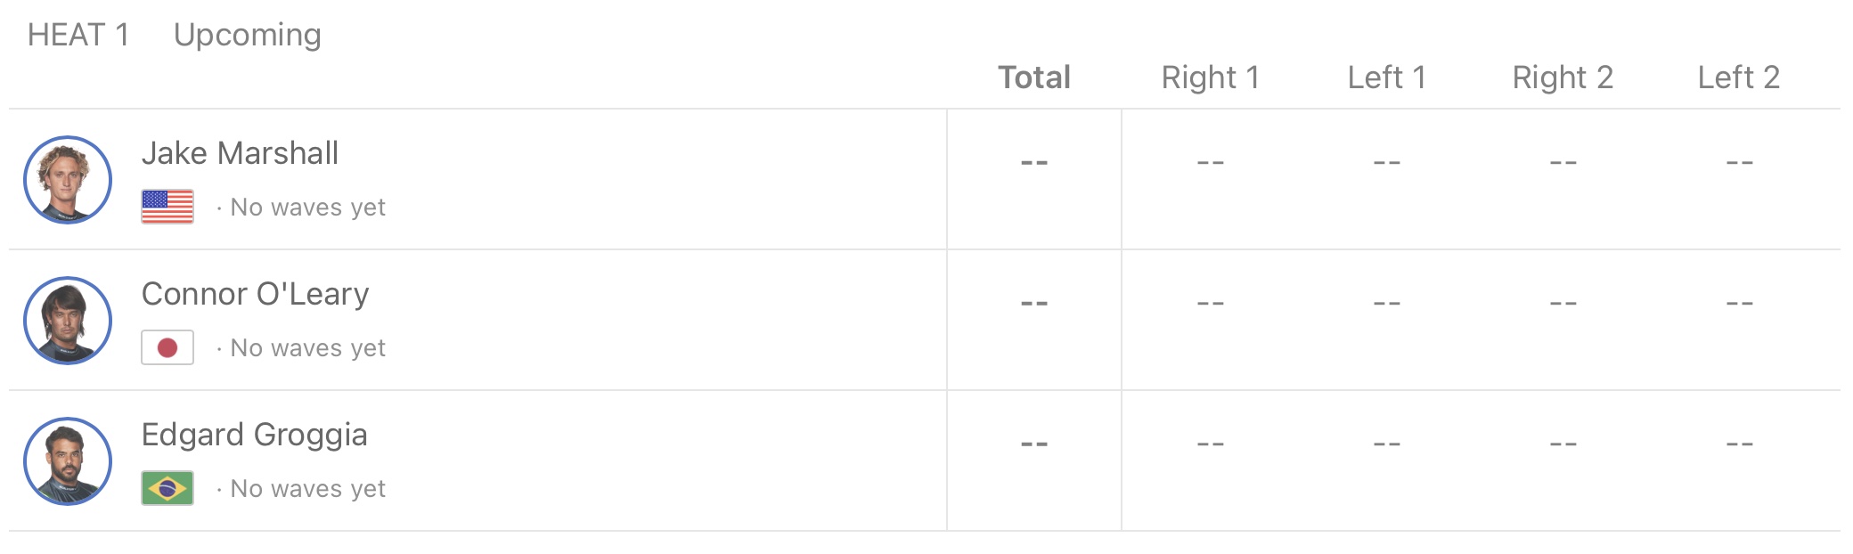Open Jake Marshall's athlete name link
The width and height of the screenshot is (1853, 554).
click(240, 153)
